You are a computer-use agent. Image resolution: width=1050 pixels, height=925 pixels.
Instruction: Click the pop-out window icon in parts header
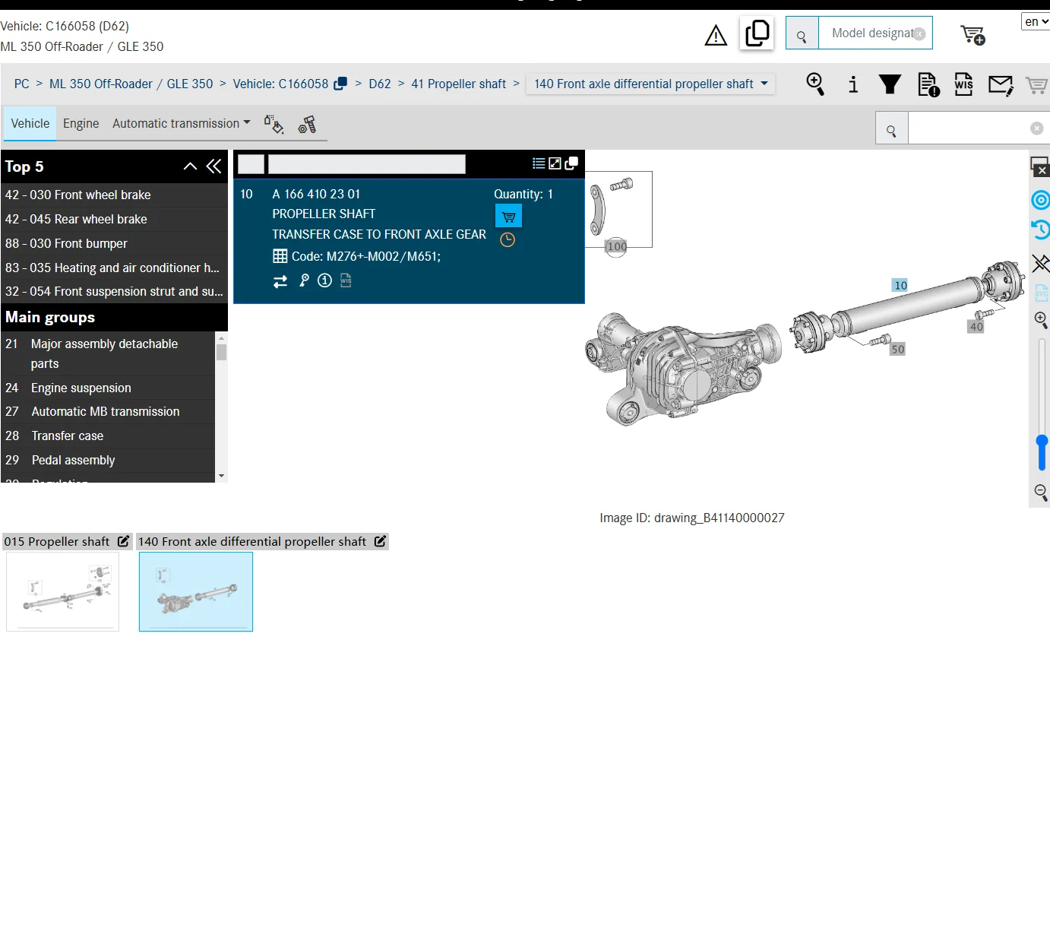[571, 163]
